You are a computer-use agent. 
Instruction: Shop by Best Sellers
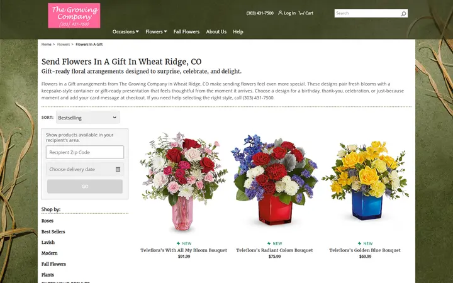click(x=53, y=231)
